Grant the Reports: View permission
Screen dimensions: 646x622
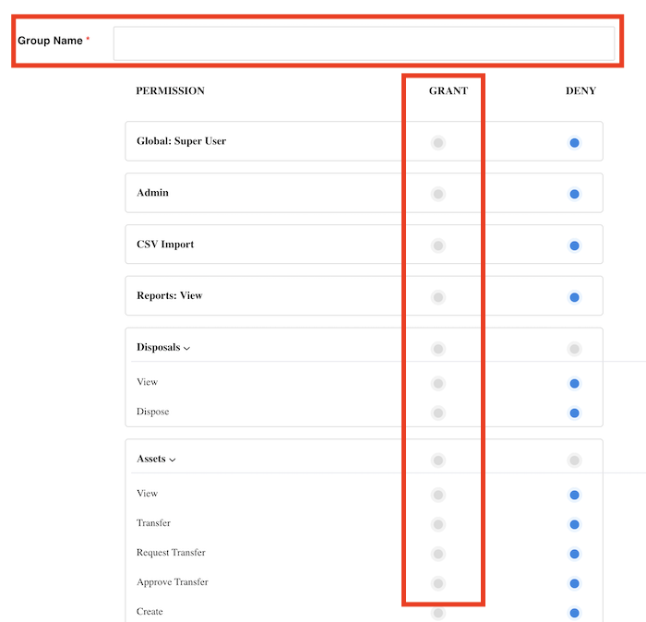point(438,297)
